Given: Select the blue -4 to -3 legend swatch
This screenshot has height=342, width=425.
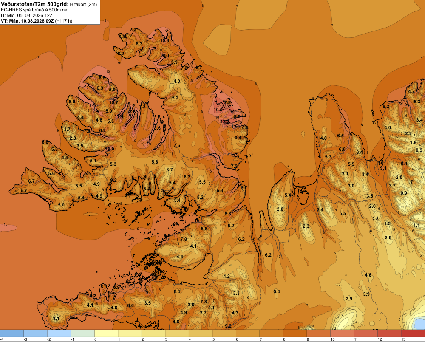Looking at the screenshot, I should [x=12, y=334].
